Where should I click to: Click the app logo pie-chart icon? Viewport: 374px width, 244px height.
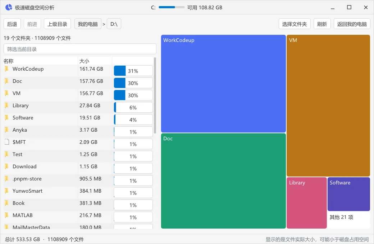(x=9, y=8)
